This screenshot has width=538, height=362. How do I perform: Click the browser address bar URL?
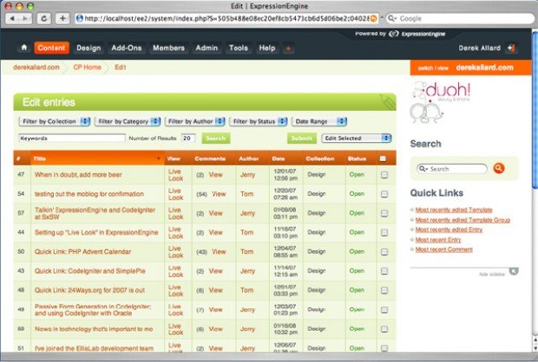[226, 18]
